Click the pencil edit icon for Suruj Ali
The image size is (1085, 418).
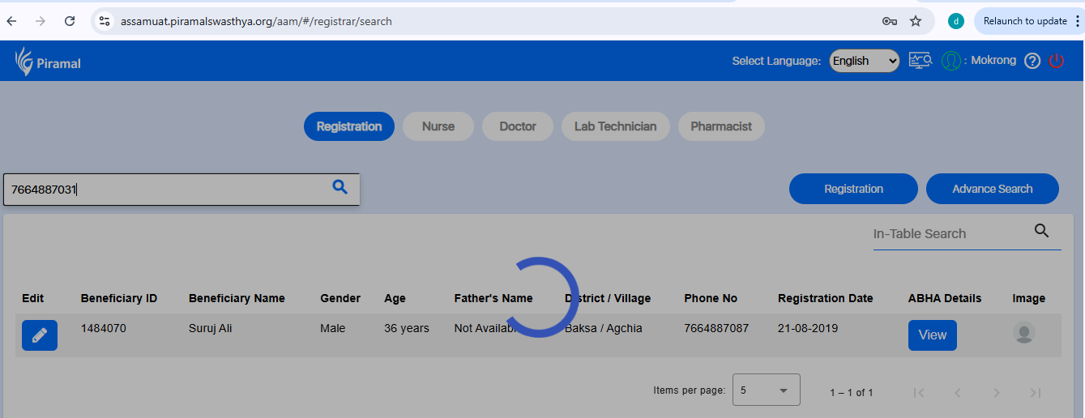click(x=39, y=335)
